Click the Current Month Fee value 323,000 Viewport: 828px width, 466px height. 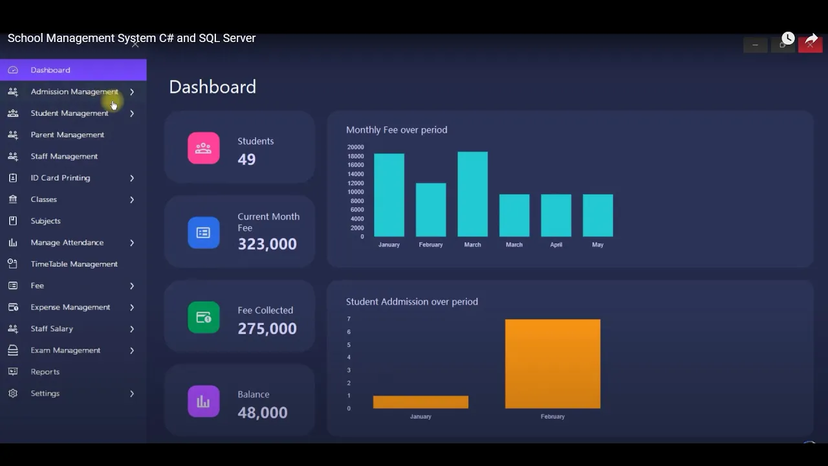tap(267, 244)
